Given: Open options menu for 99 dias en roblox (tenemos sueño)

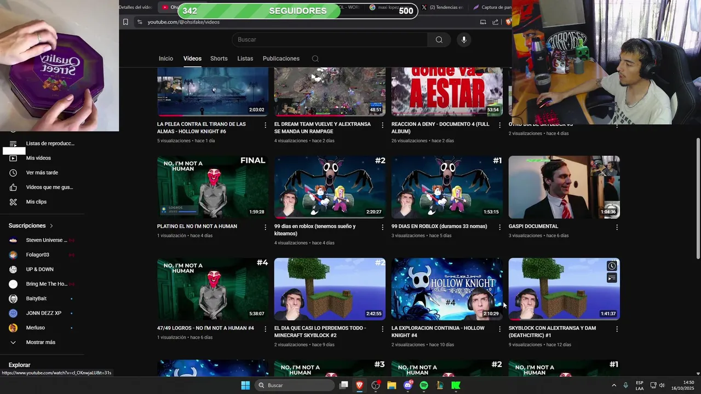Looking at the screenshot, I should click(x=383, y=227).
